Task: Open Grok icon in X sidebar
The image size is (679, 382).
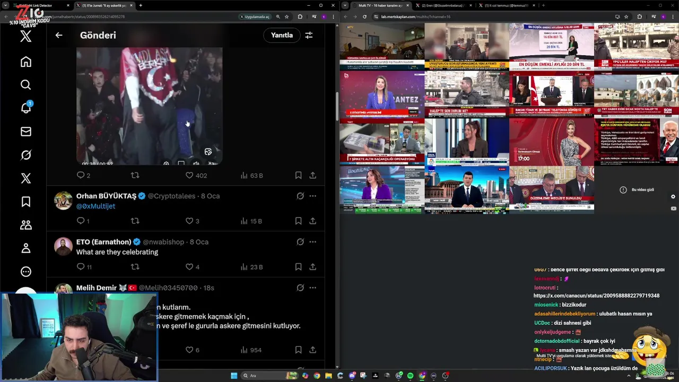Action: pos(26,155)
